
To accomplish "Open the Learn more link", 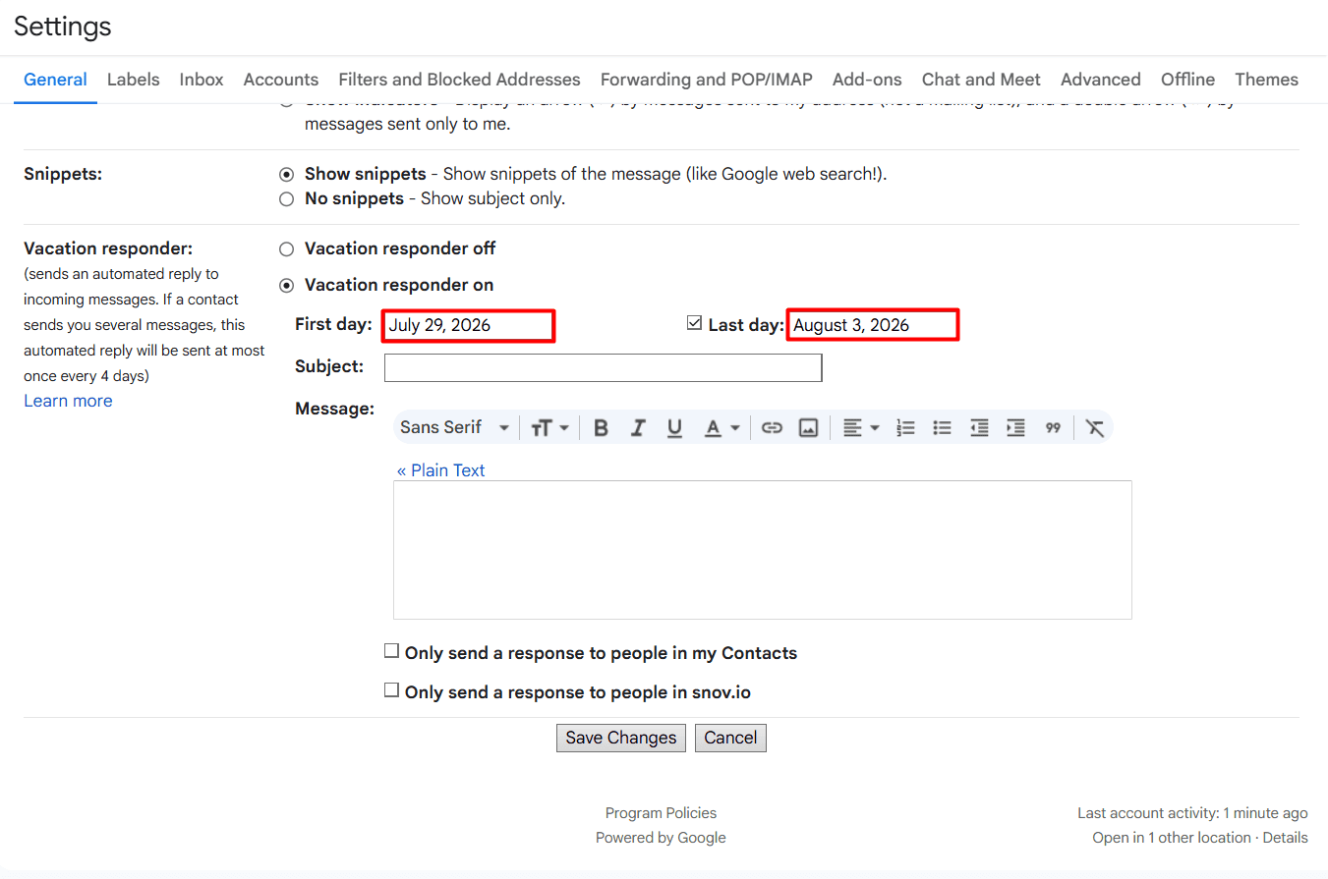I will coord(68,401).
